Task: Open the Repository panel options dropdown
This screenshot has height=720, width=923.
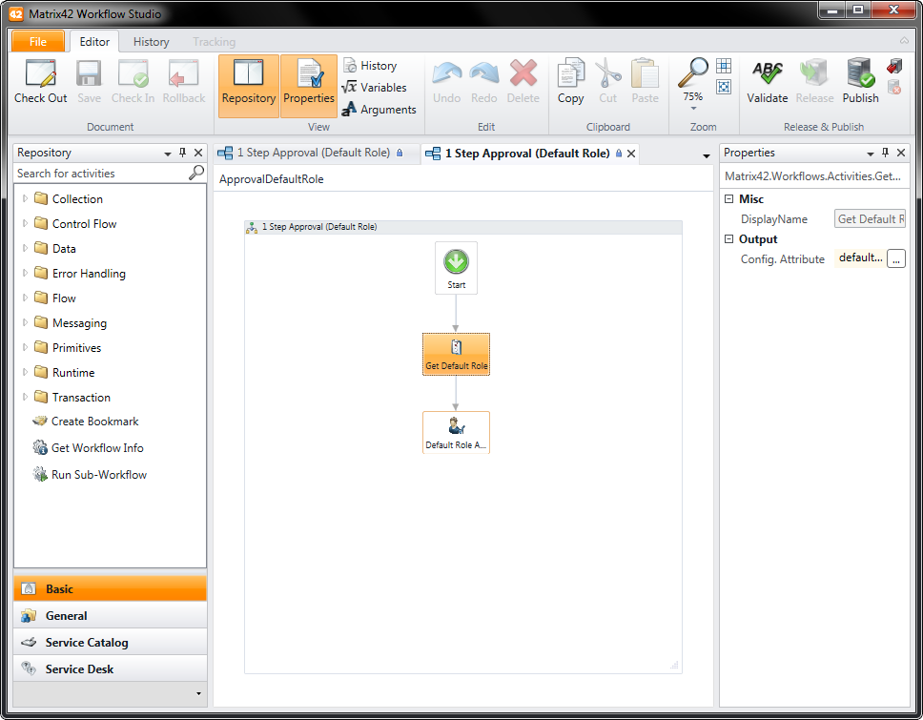Action: pos(167,154)
